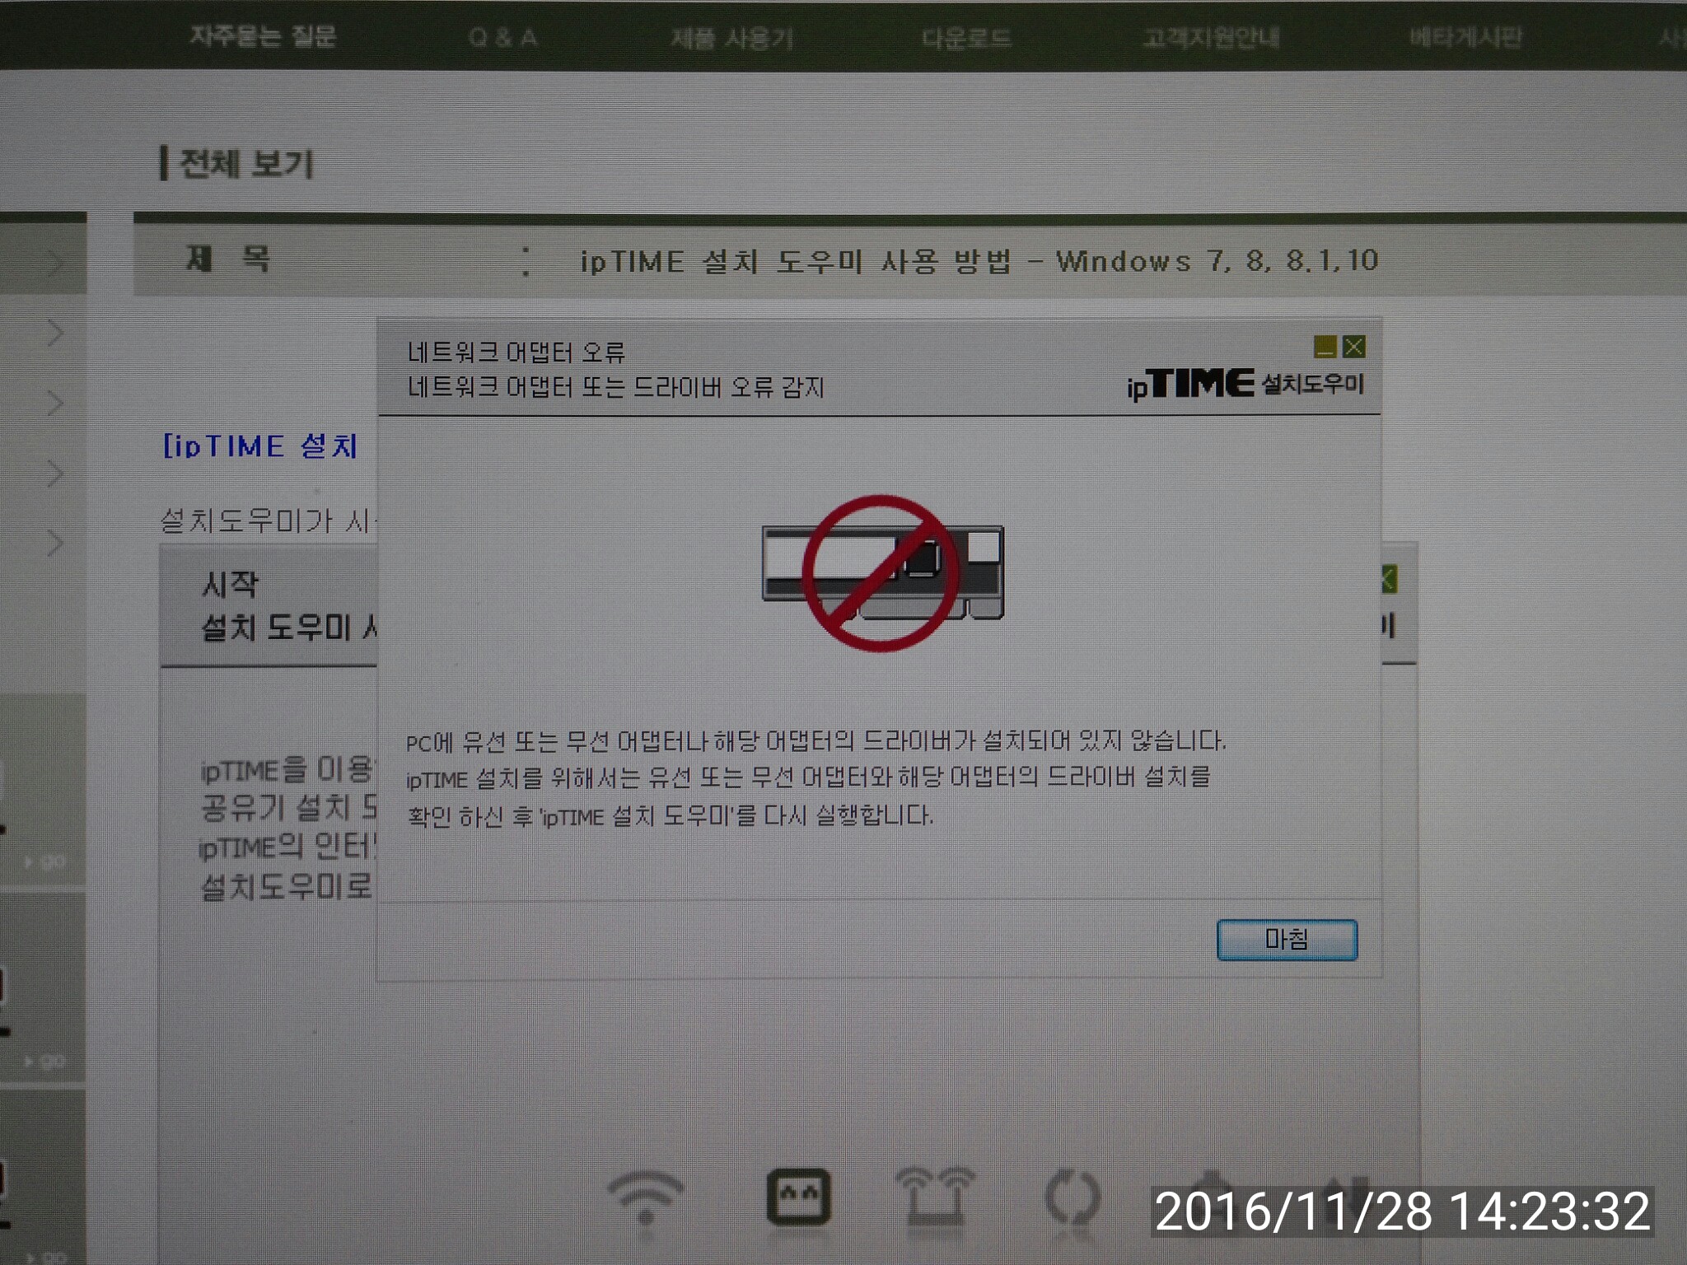Open the 고객지원안내 menu
This screenshot has height=1265, width=1687.
1211,37
